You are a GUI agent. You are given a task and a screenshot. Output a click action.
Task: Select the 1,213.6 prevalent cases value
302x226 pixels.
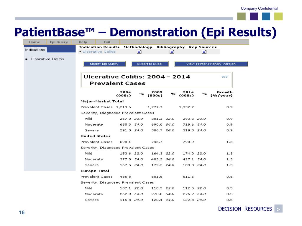coord(124,107)
